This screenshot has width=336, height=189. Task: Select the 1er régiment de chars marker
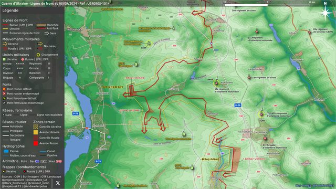[249, 78]
